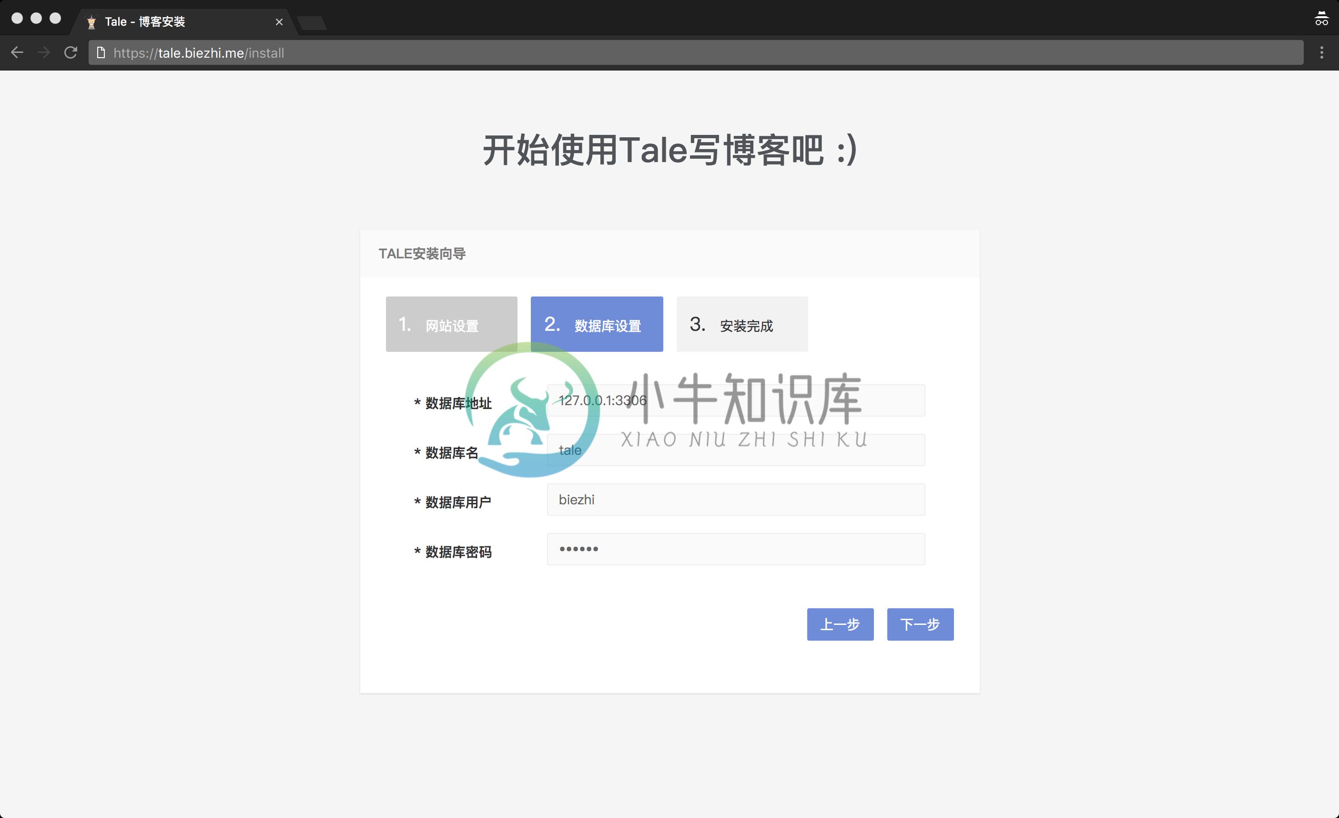Click the TALE安装向导 panel header text

[x=422, y=254]
